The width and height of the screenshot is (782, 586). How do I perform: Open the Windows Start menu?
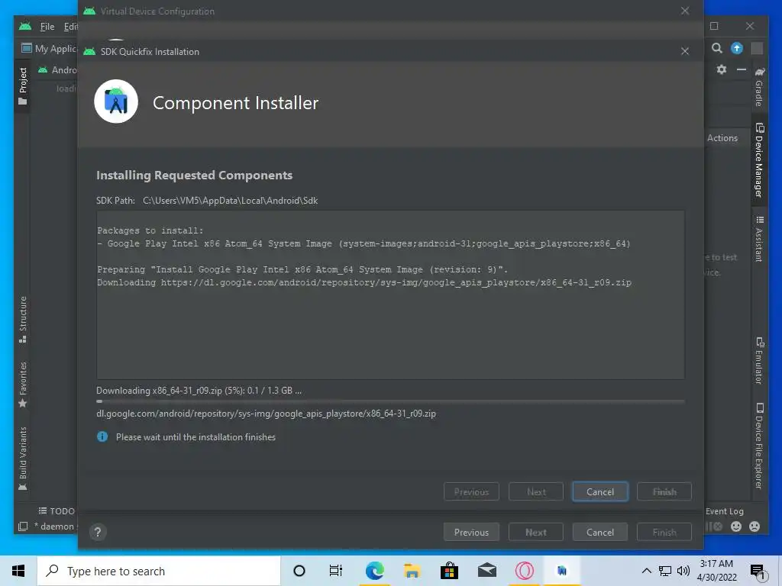18,571
